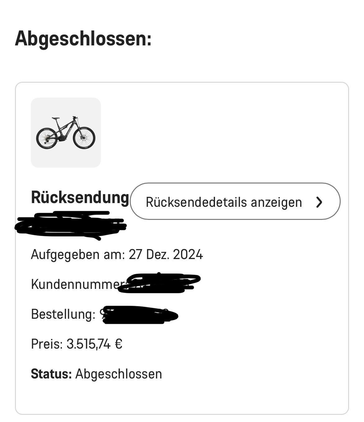The height and width of the screenshot is (422, 364).
Task: Click the redacted customer number
Action: [159, 283]
